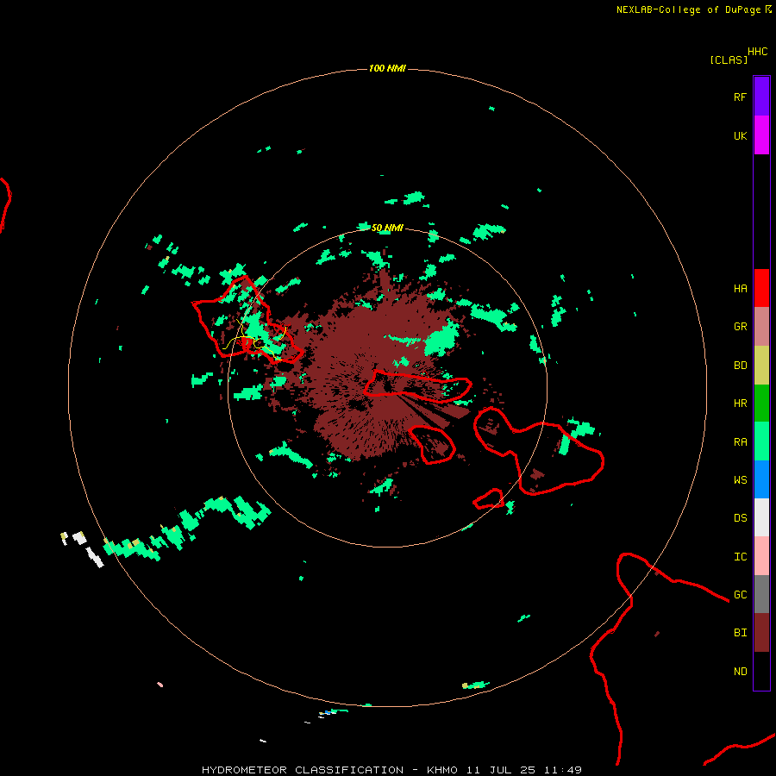The width and height of the screenshot is (776, 776).
Task: Click the GC legend label
Action: click(x=740, y=595)
